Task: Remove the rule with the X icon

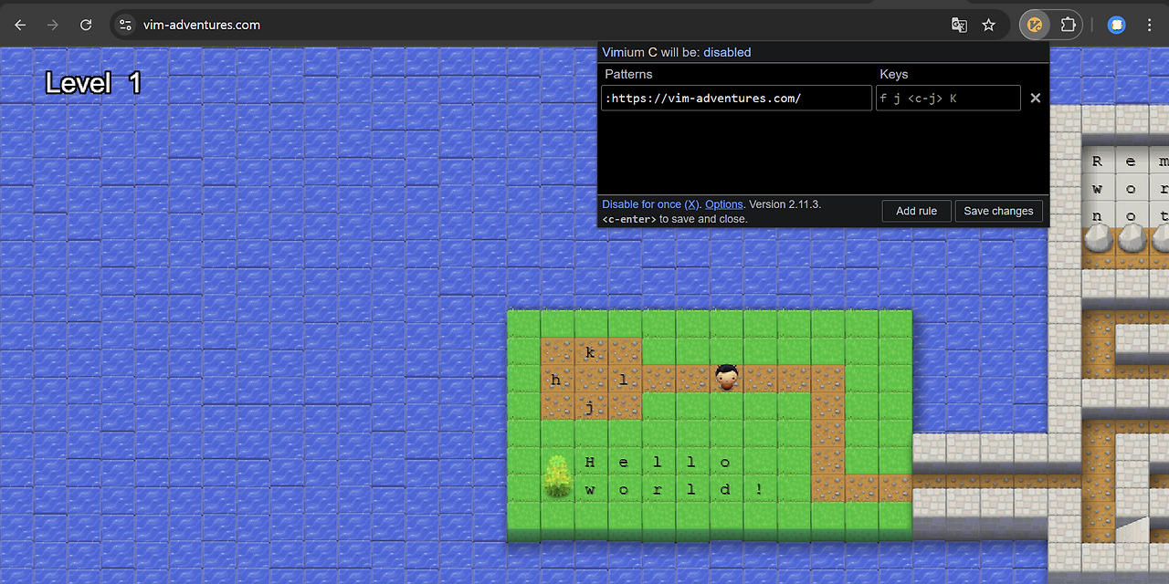Action: pyautogui.click(x=1036, y=98)
